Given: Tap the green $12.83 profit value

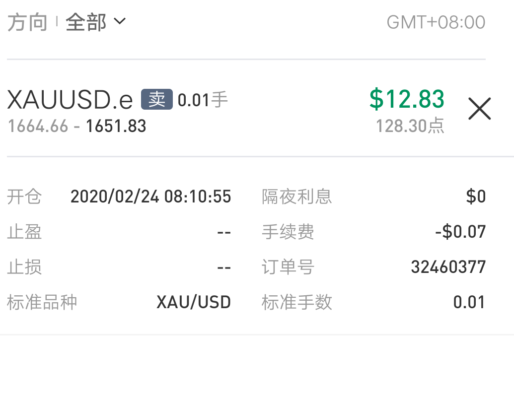Looking at the screenshot, I should [x=407, y=99].
